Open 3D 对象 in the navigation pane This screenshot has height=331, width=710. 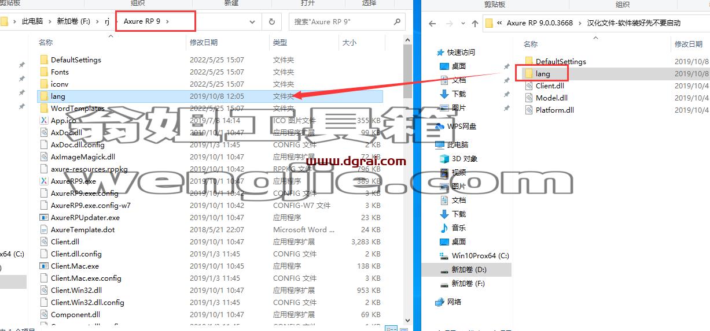(465, 158)
